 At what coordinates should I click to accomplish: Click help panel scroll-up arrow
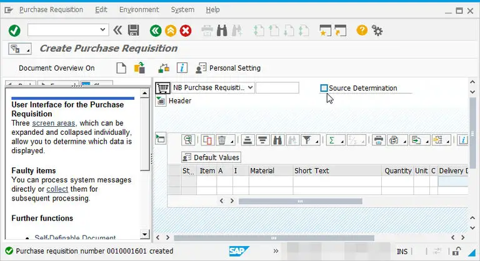[145, 93]
